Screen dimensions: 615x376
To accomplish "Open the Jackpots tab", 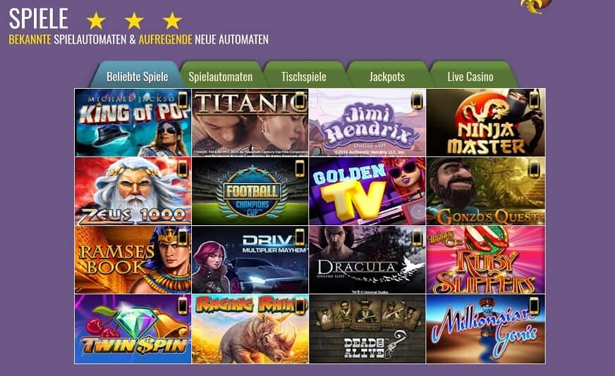I will tap(386, 76).
